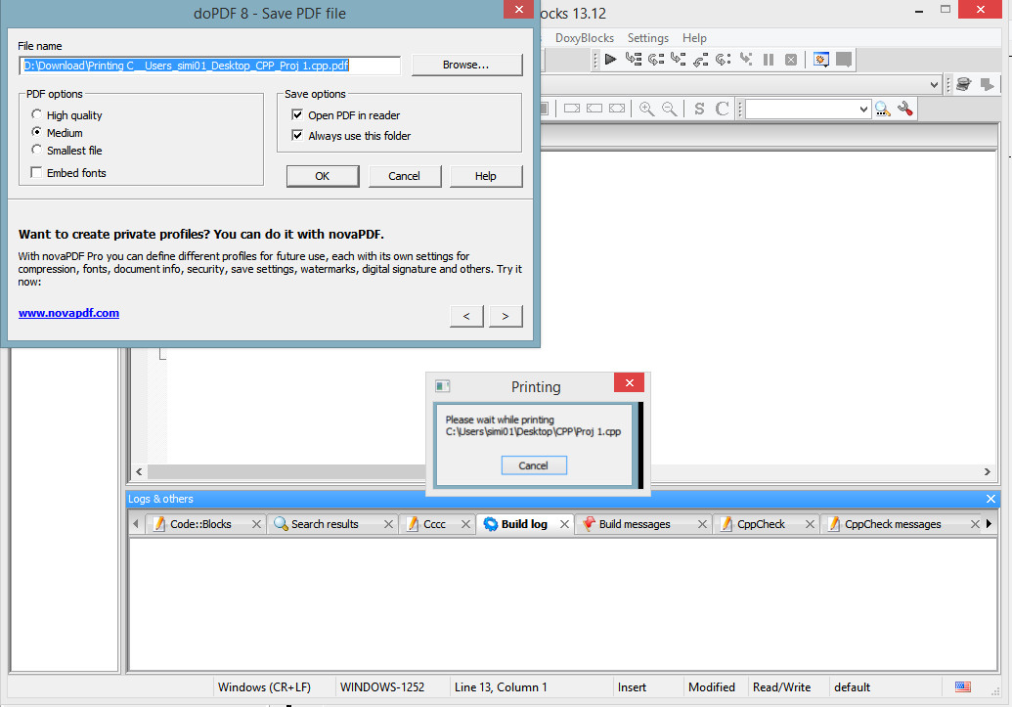This screenshot has width=1012, height=707.
Task: Click the Zoom out magnifier icon
Action: point(669,109)
